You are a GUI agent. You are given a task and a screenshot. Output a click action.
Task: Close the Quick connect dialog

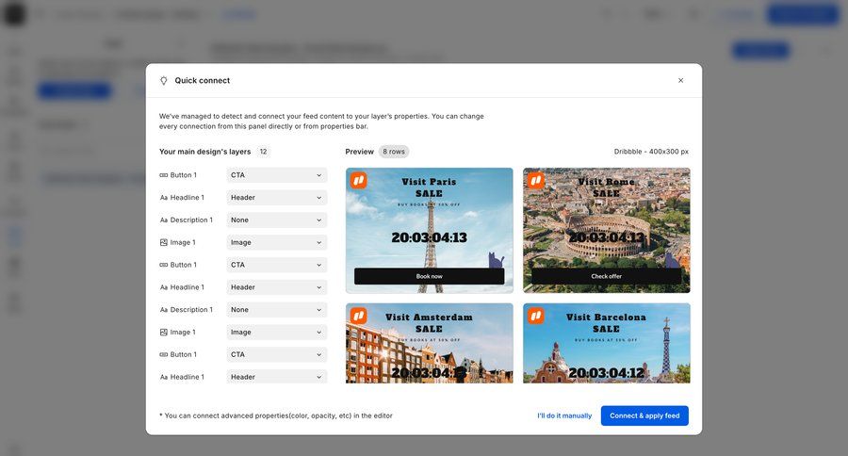(680, 81)
